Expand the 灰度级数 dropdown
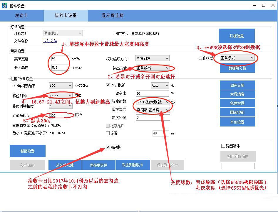The height and width of the screenshot is (212, 278). [x=153, y=102]
